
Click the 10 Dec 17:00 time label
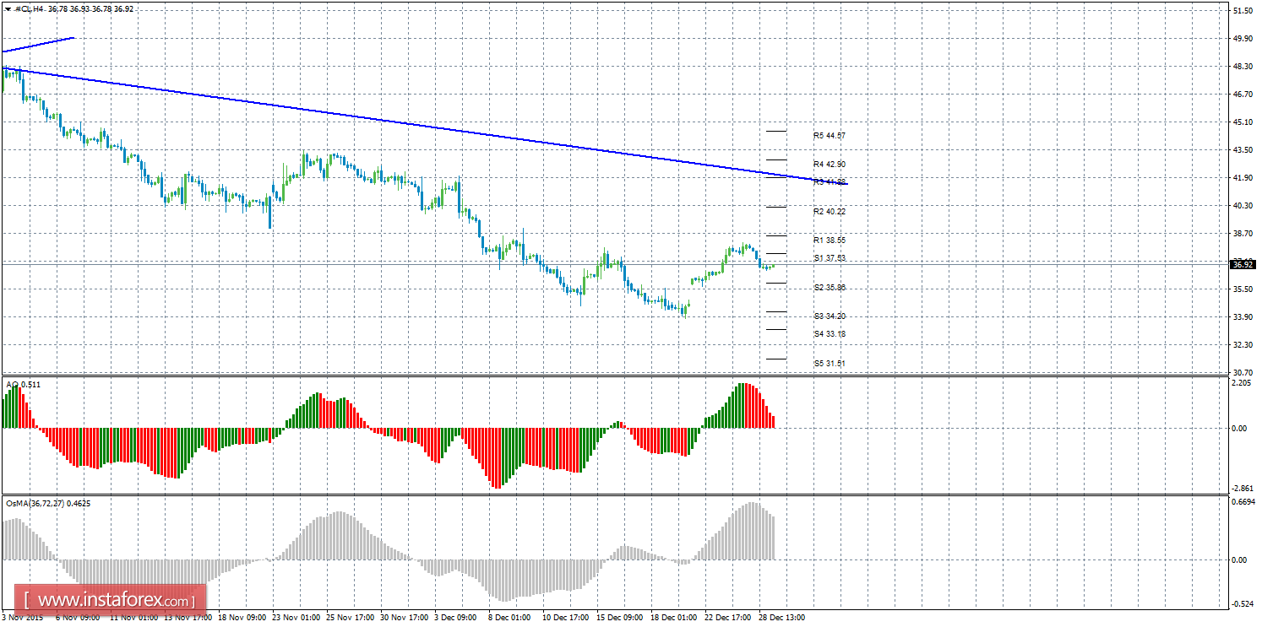[566, 618]
